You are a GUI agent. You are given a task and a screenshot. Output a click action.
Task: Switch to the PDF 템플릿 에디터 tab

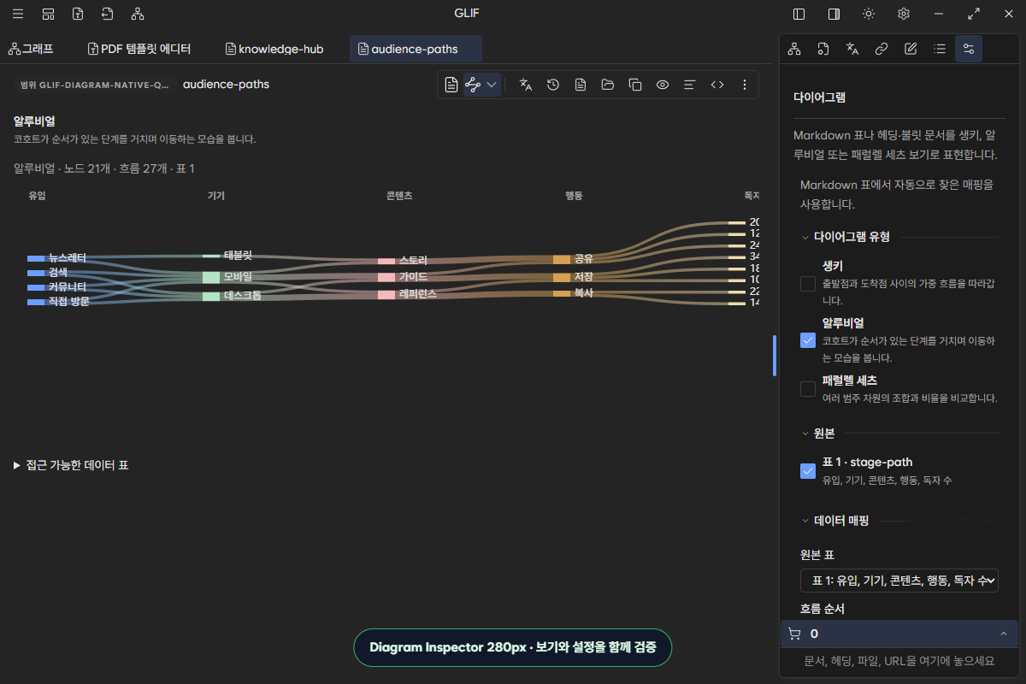tap(139, 49)
